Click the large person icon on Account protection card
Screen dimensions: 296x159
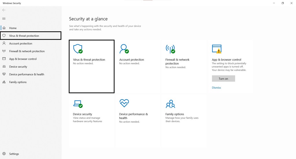tap(124, 49)
